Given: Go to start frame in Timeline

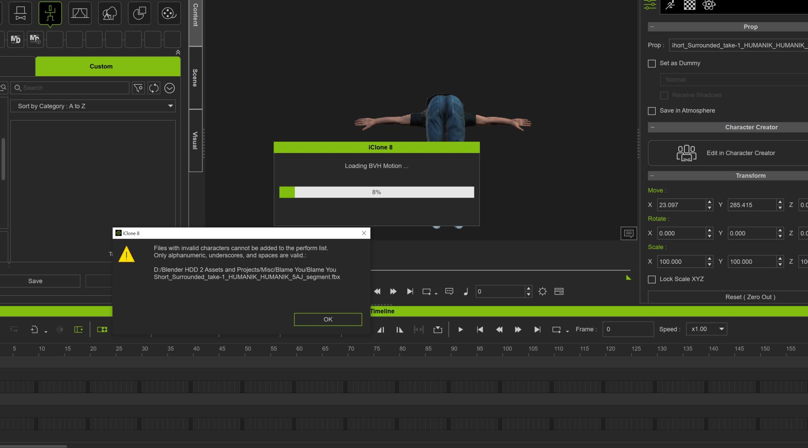Looking at the screenshot, I should click(x=480, y=329).
